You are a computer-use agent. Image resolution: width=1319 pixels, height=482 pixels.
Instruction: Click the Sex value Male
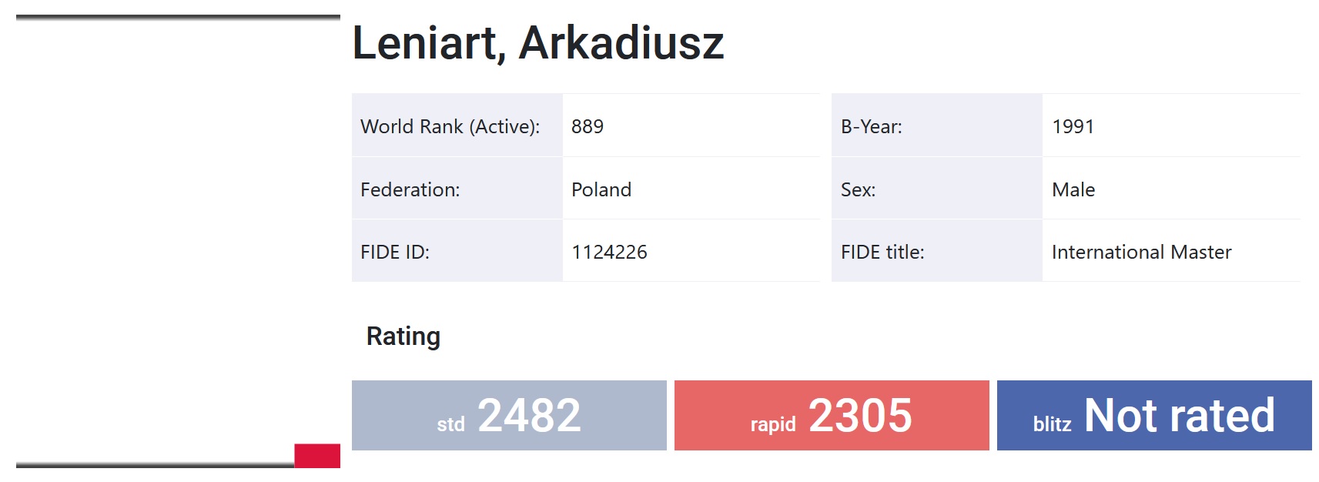(x=1073, y=189)
